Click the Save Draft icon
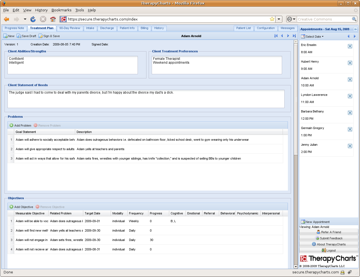Screen dimensions: 360x277 point(19,36)
